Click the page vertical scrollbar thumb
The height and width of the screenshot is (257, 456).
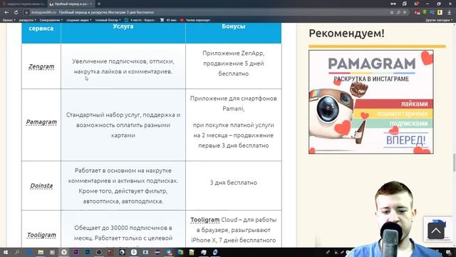(x=454, y=163)
